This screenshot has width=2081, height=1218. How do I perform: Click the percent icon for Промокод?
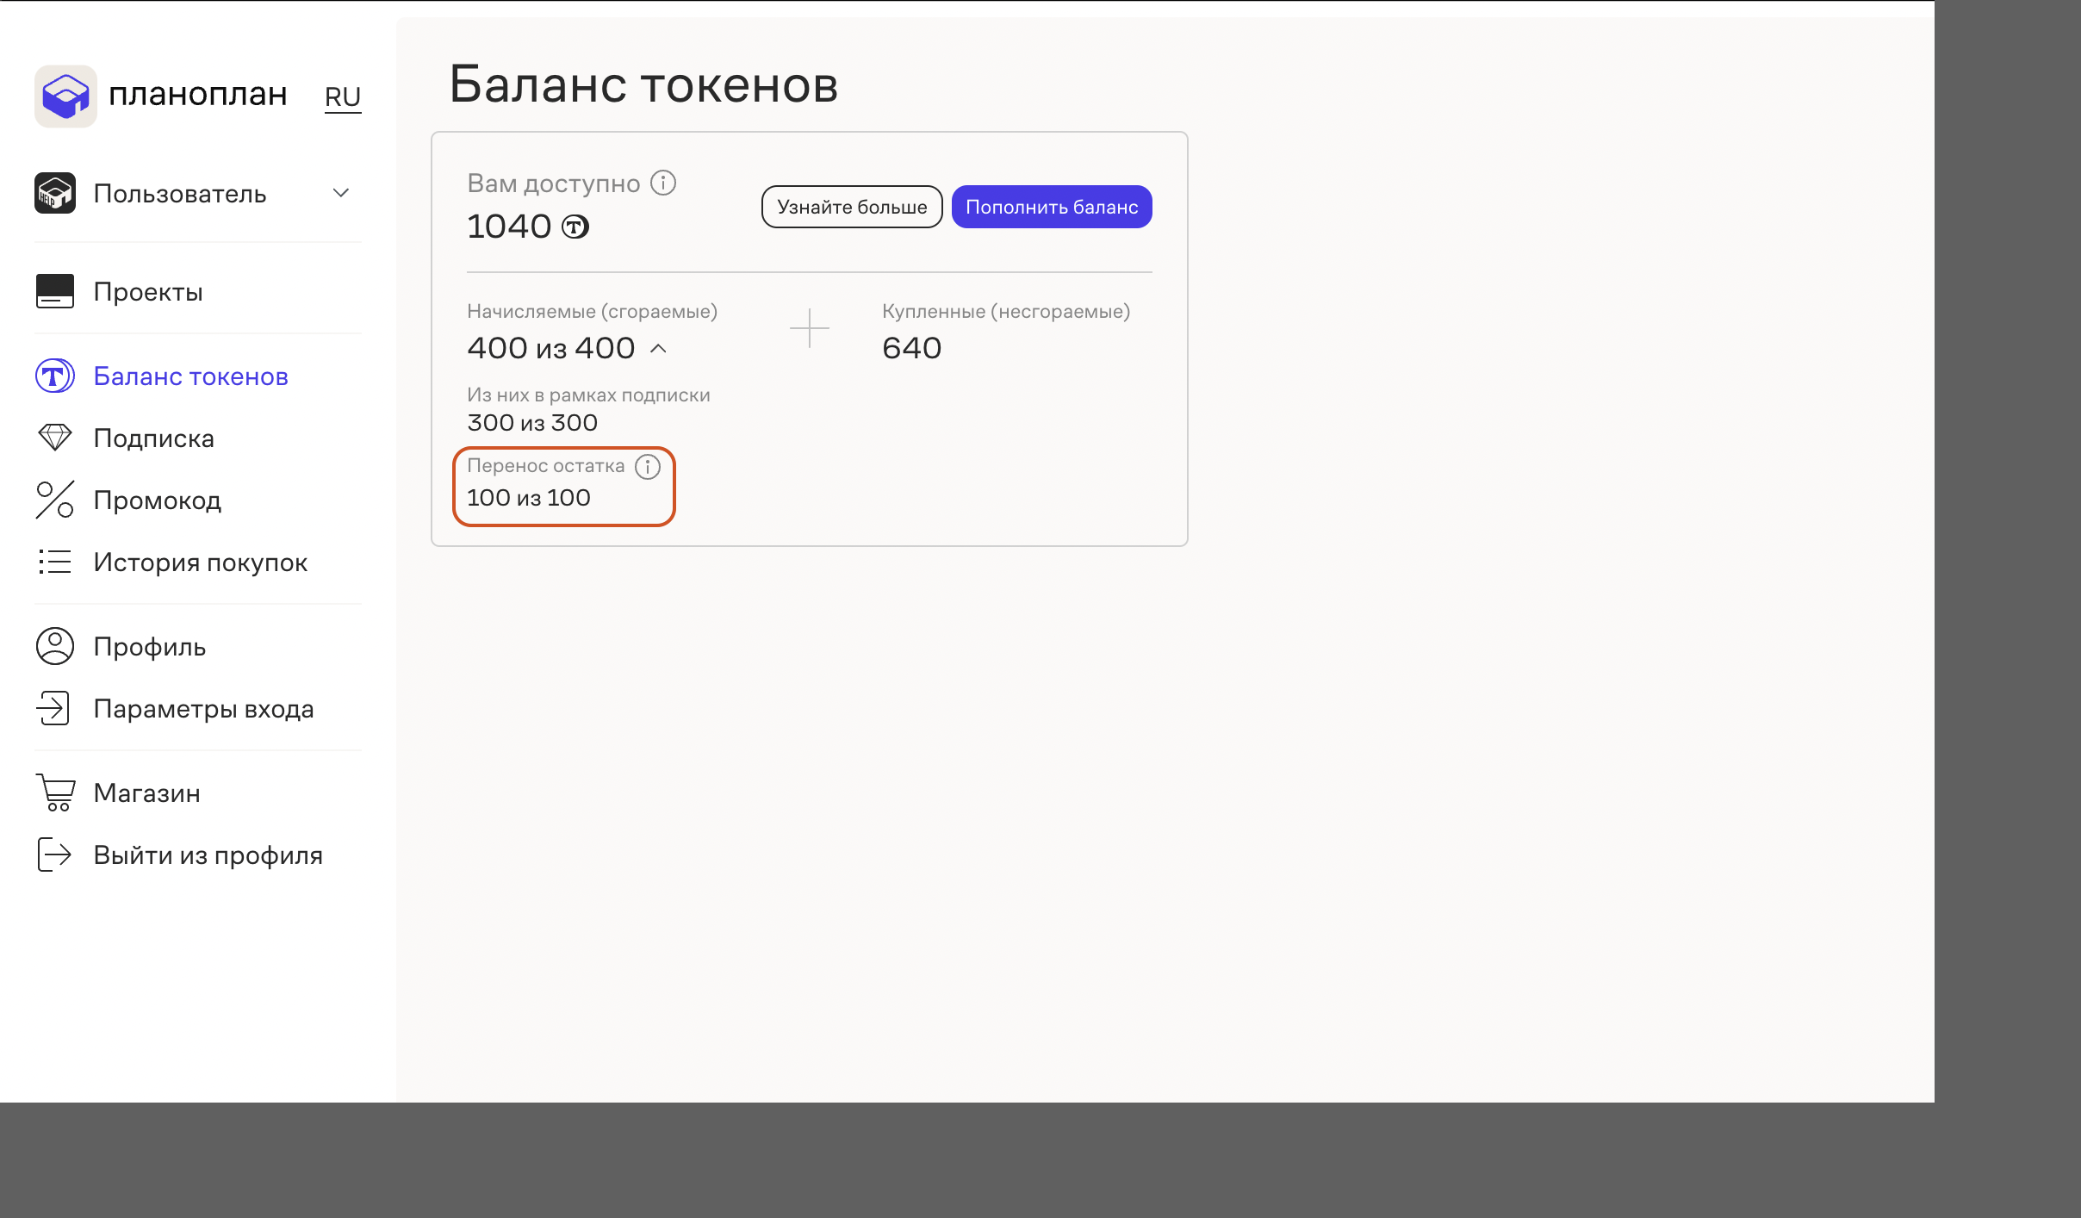(55, 500)
